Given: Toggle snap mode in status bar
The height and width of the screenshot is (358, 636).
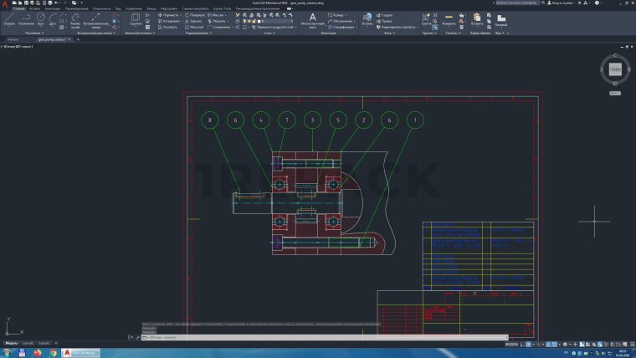Looking at the screenshot, I should (529, 344).
